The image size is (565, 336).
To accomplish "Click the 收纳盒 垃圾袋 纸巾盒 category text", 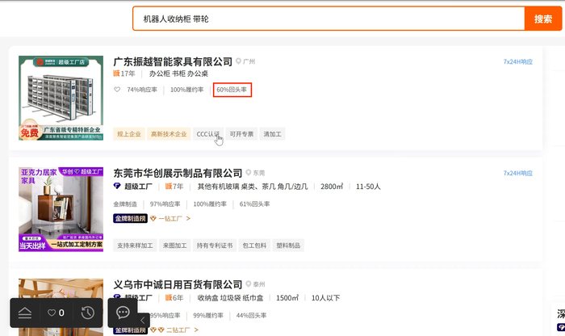I will coord(230,298).
